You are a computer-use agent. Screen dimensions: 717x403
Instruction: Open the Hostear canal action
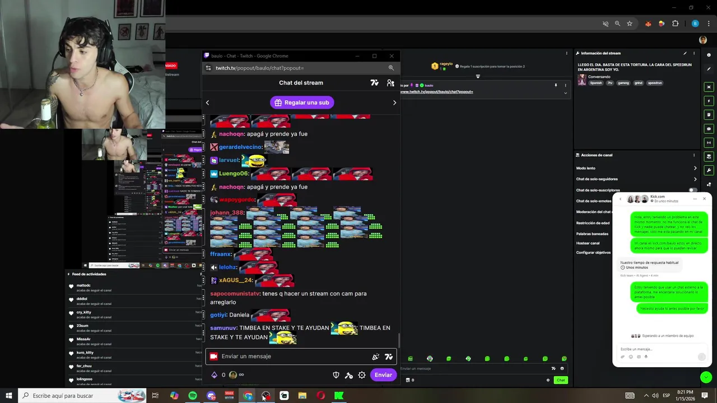(x=588, y=243)
